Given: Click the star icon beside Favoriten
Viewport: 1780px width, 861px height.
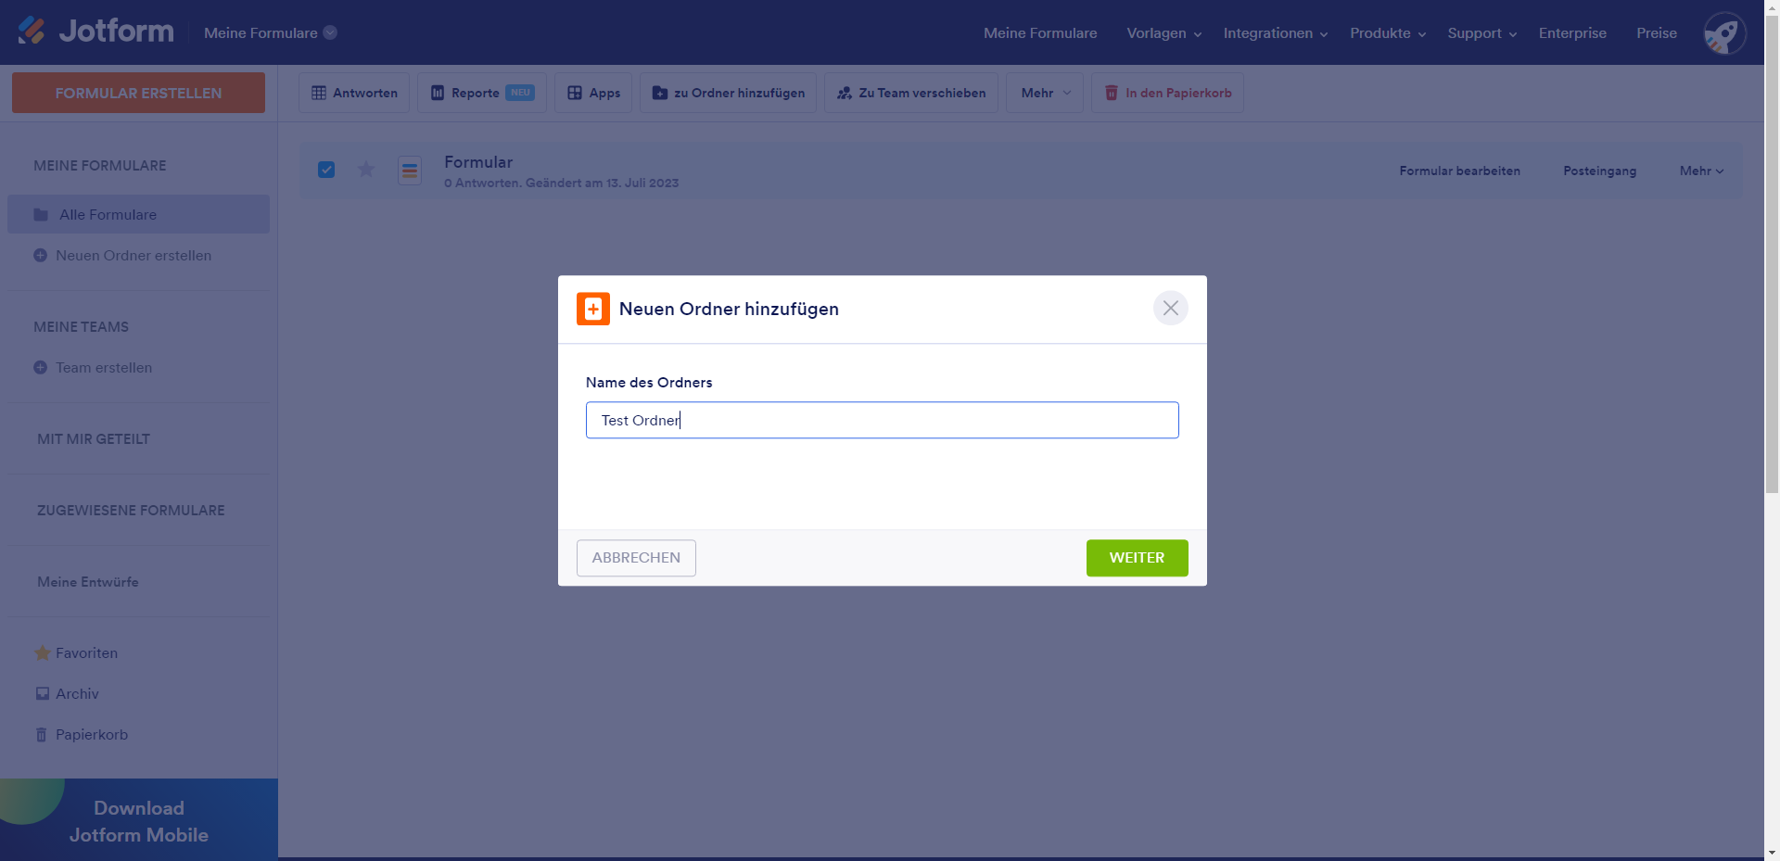Looking at the screenshot, I should pos(42,653).
